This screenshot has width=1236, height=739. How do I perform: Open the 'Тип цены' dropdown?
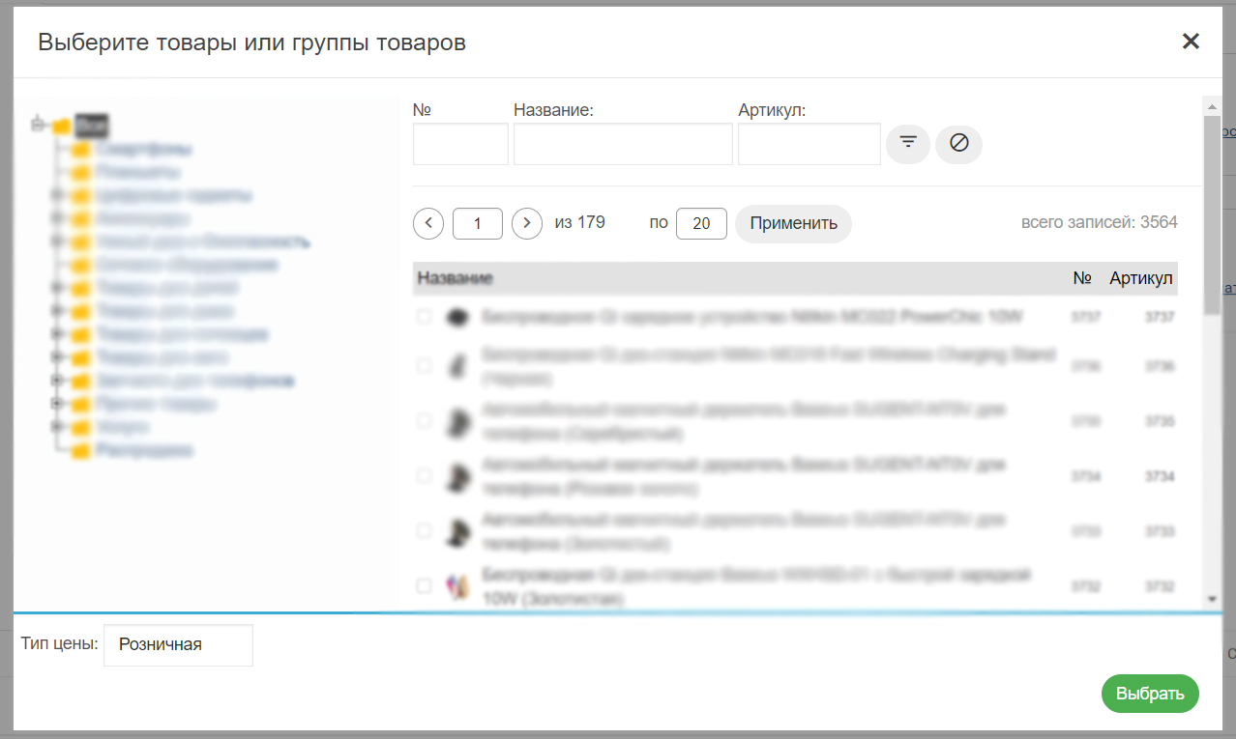click(x=178, y=644)
